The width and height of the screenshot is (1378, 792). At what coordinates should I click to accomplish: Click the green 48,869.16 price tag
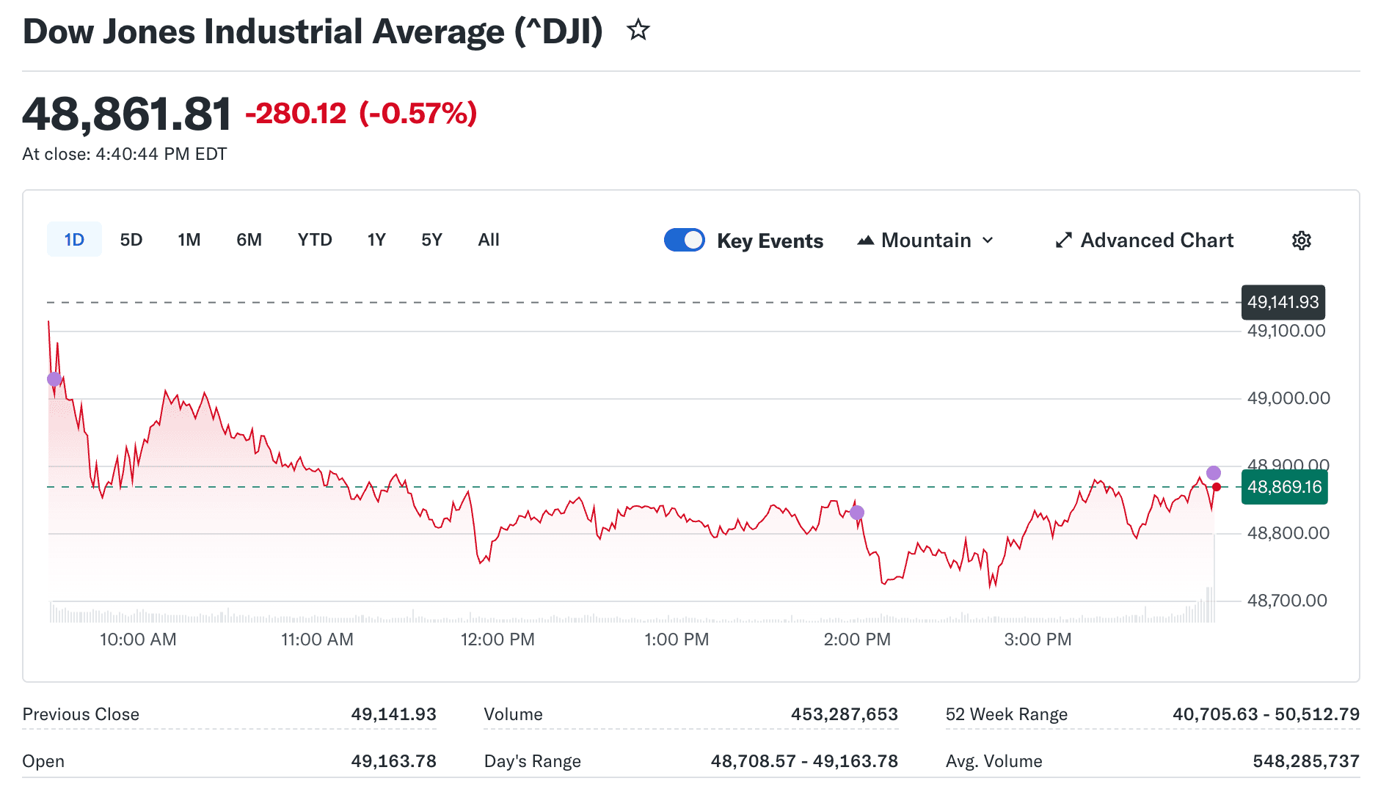(x=1285, y=487)
